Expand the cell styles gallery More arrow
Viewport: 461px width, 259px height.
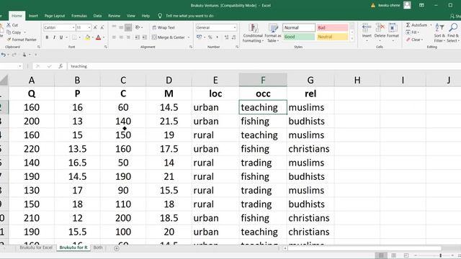click(352, 38)
